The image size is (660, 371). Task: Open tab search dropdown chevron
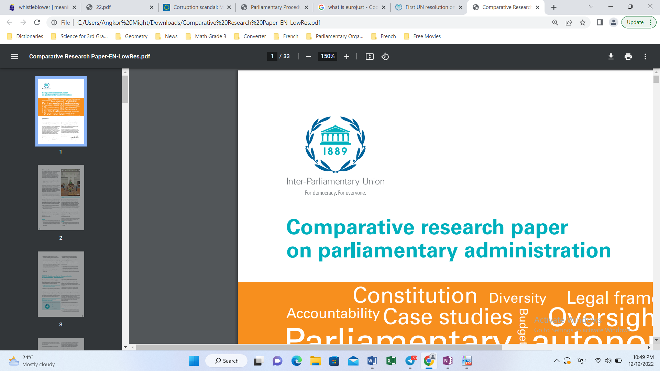click(591, 7)
